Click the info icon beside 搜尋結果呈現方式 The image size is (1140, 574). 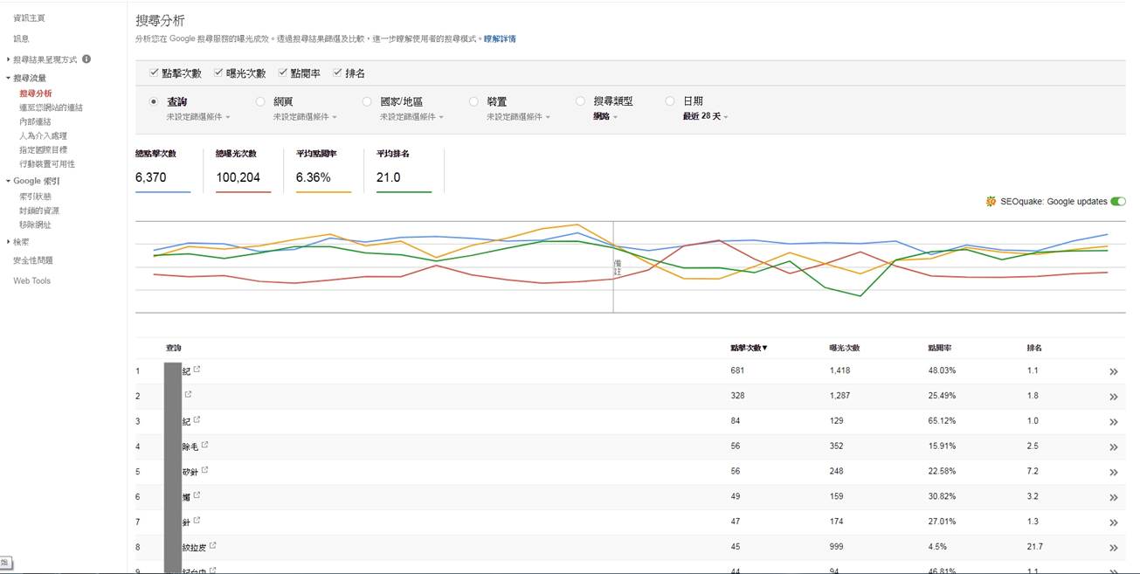tap(88, 59)
